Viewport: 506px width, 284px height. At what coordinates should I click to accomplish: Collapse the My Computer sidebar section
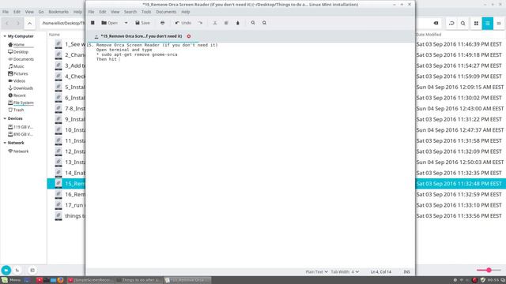(x=5, y=36)
